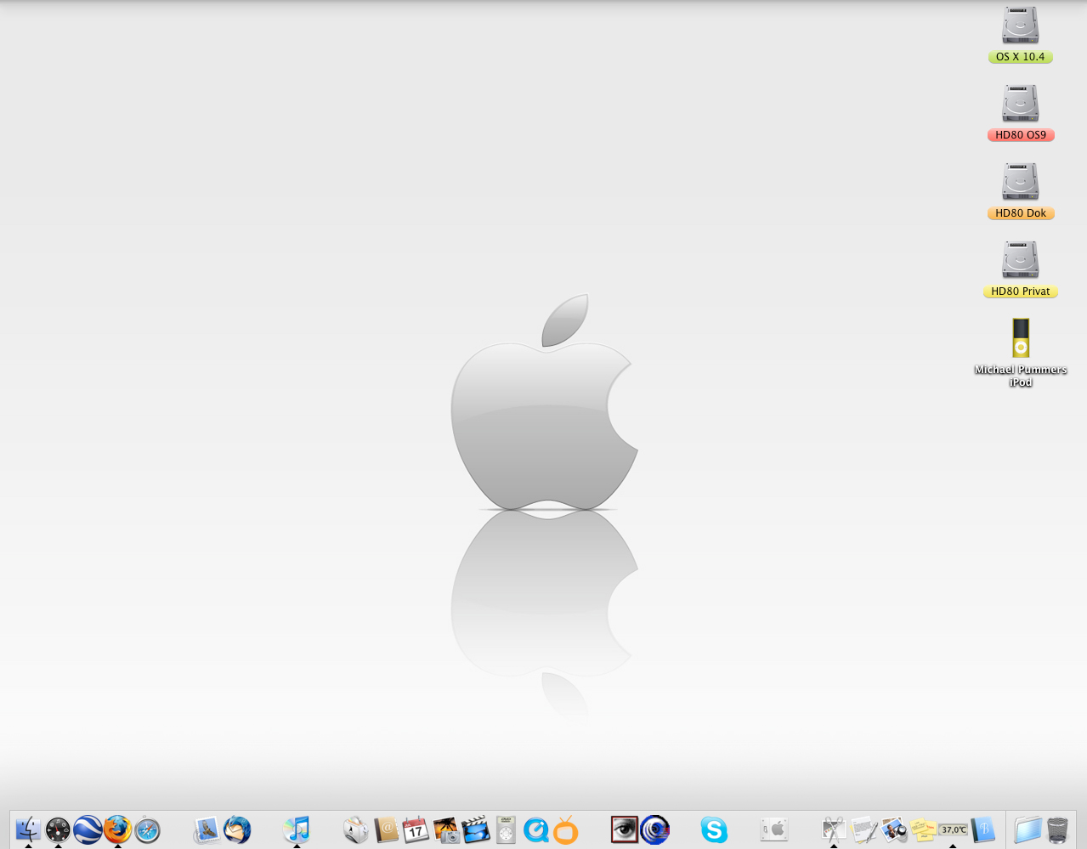The height and width of the screenshot is (849, 1087).
Task: Open iMovie clapperboard icon
Action: [x=476, y=829]
